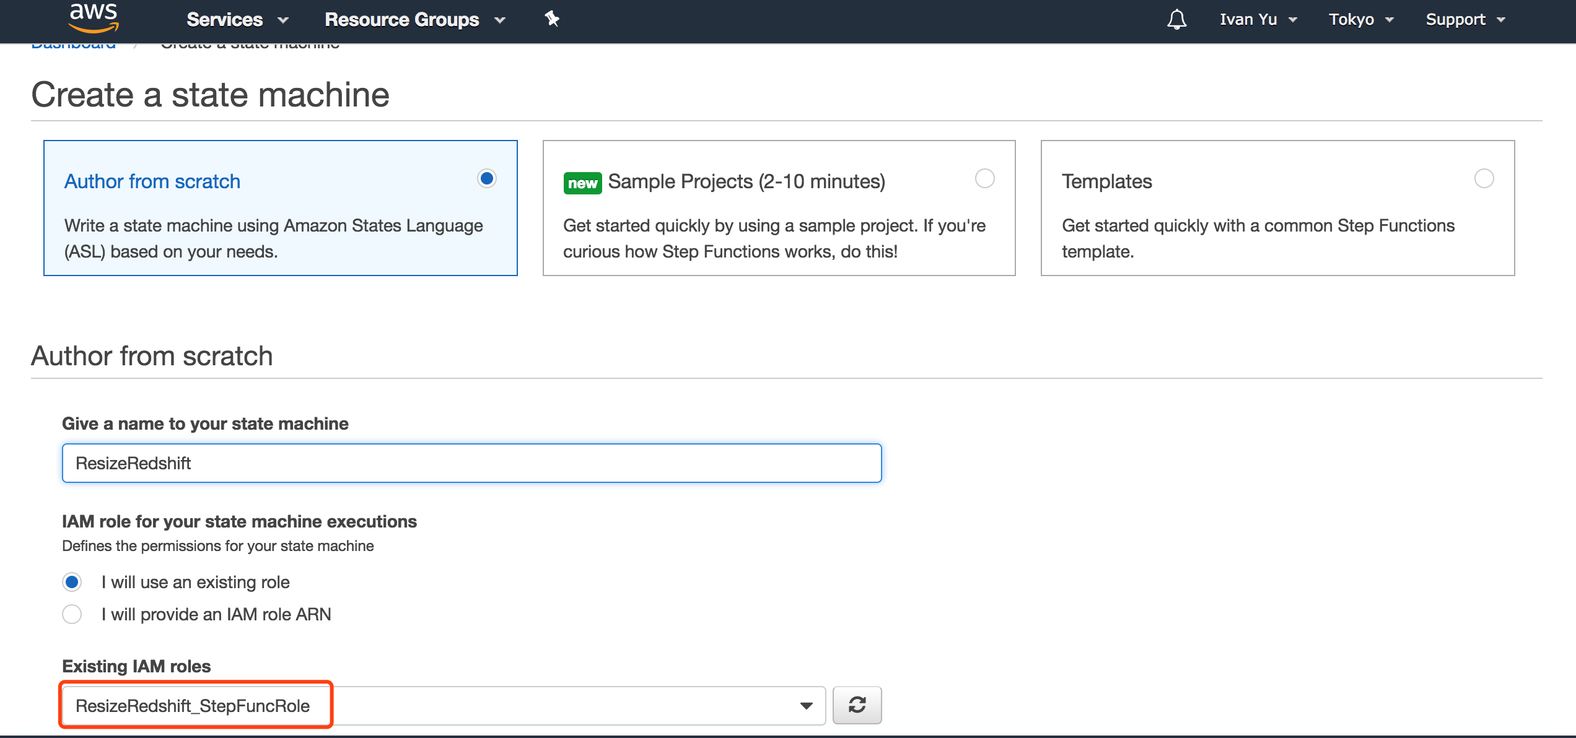Click the state machine name input field

471,463
